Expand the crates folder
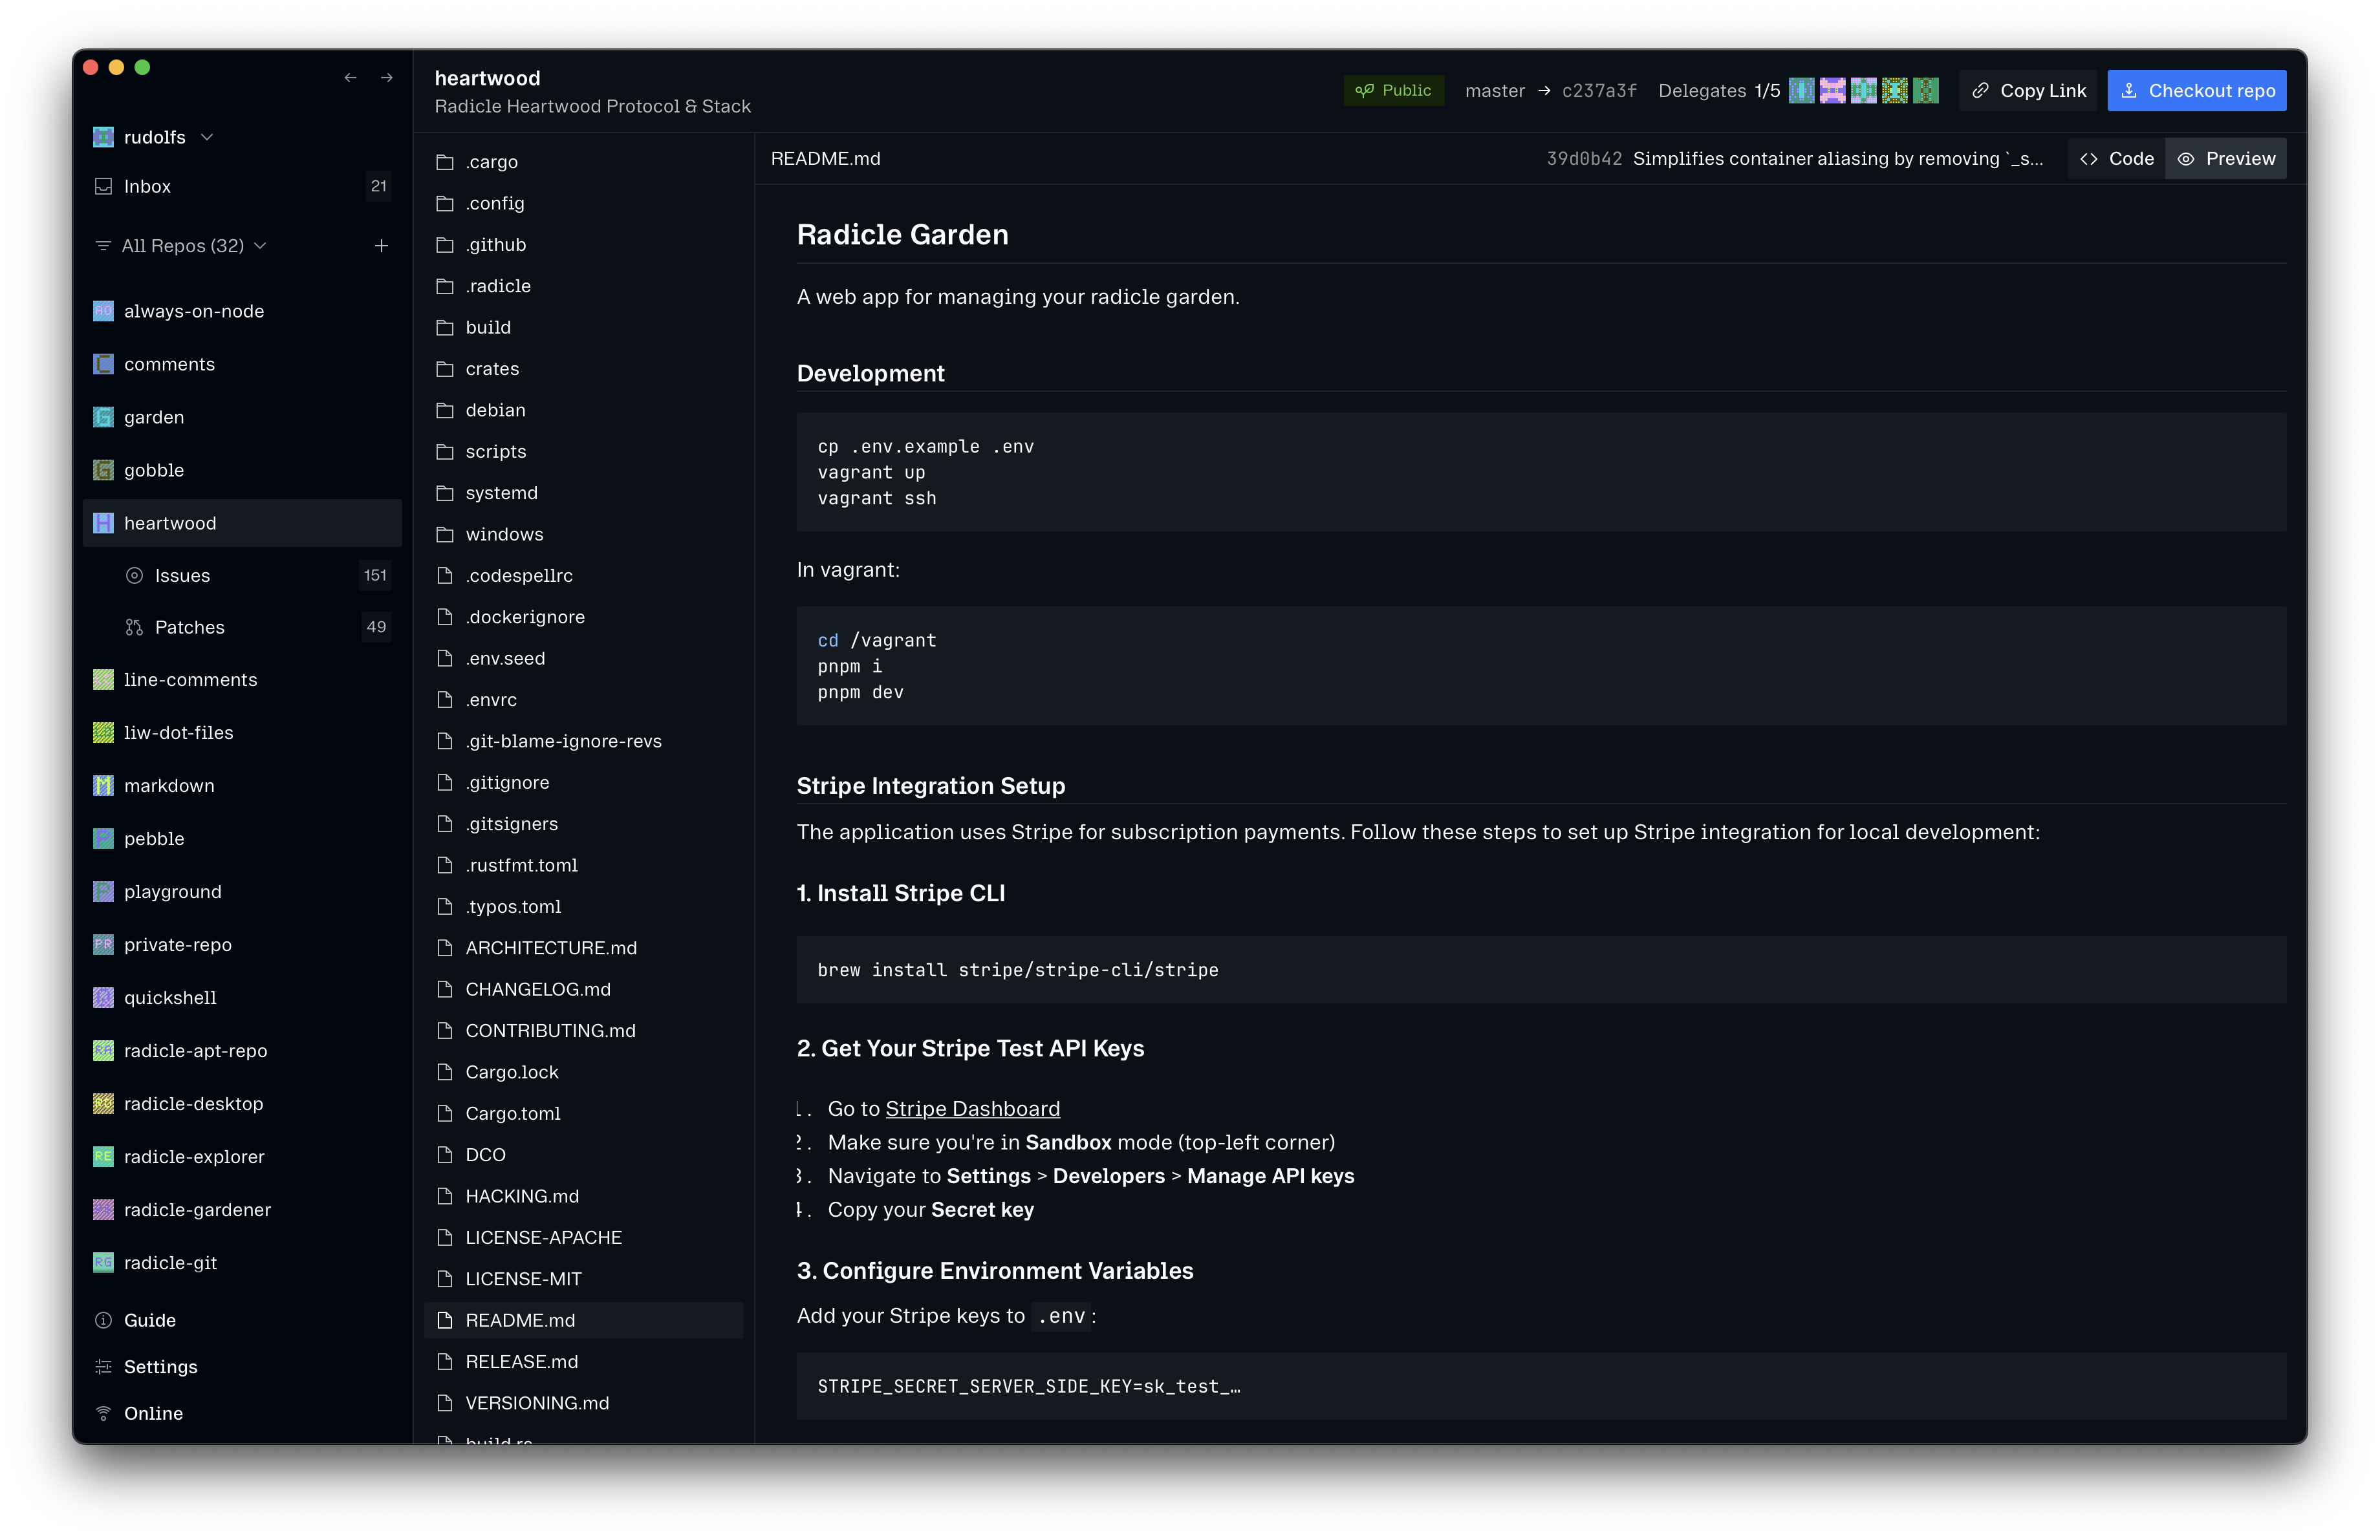This screenshot has width=2380, height=1540. coord(492,369)
